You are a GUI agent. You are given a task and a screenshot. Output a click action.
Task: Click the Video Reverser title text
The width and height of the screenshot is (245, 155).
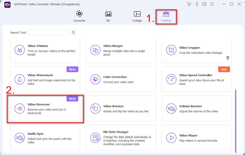pyautogui.click(x=39, y=104)
